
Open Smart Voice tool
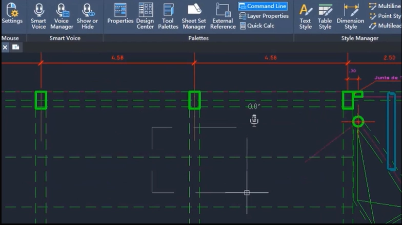pyautogui.click(x=38, y=16)
